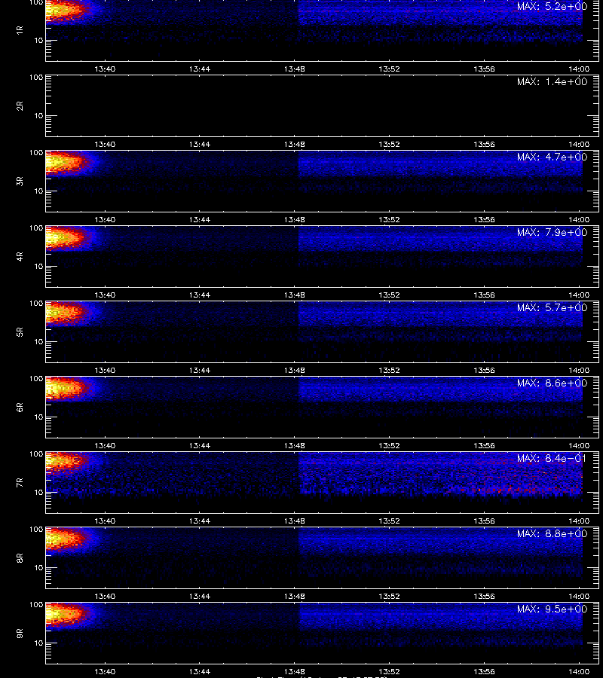603x678 pixels.
Task: Click the 10 y-axis label of panel 2R
Action: [x=38, y=115]
